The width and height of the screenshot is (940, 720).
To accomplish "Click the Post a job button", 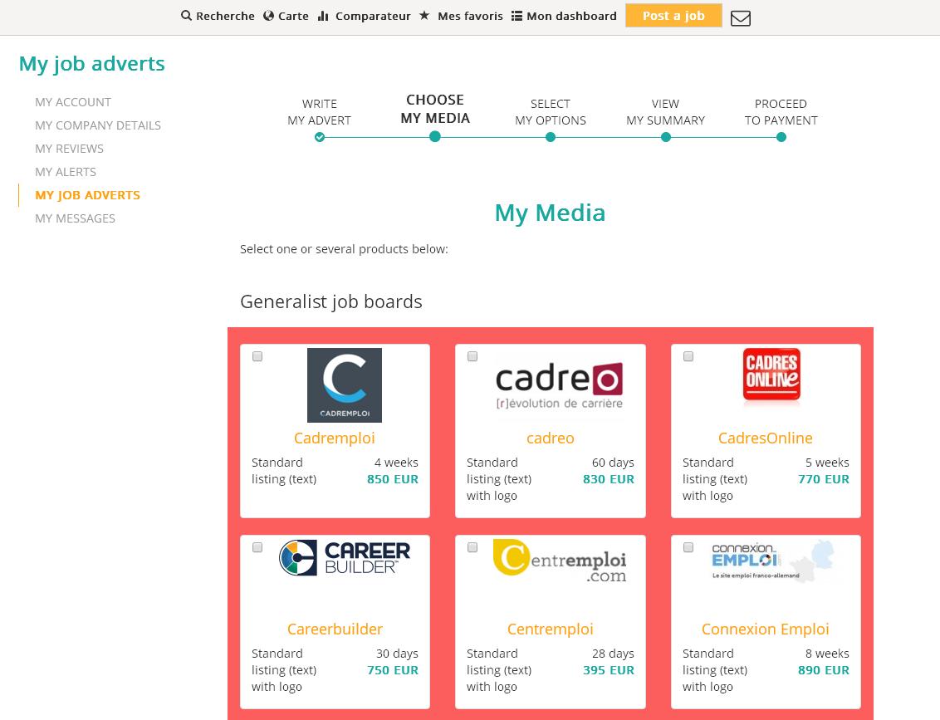I will point(673,16).
